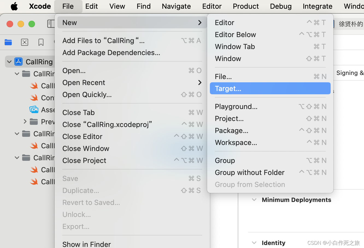Screen dimensions: 364x248
Task: Choose Package...
Action: pos(270,131)
